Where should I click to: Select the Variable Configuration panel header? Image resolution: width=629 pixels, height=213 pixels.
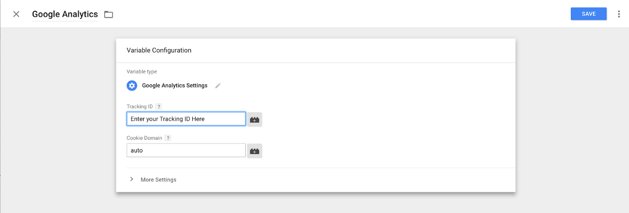[159, 51]
